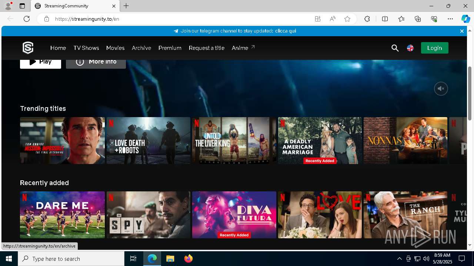474x266 pixels.
Task: Open the UK flag language selector
Action: pyautogui.click(x=410, y=48)
